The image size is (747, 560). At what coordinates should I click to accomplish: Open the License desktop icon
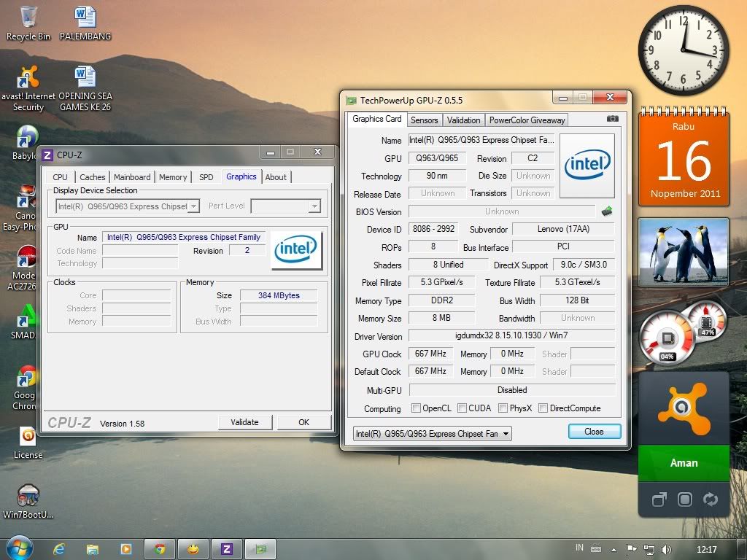tap(28, 443)
